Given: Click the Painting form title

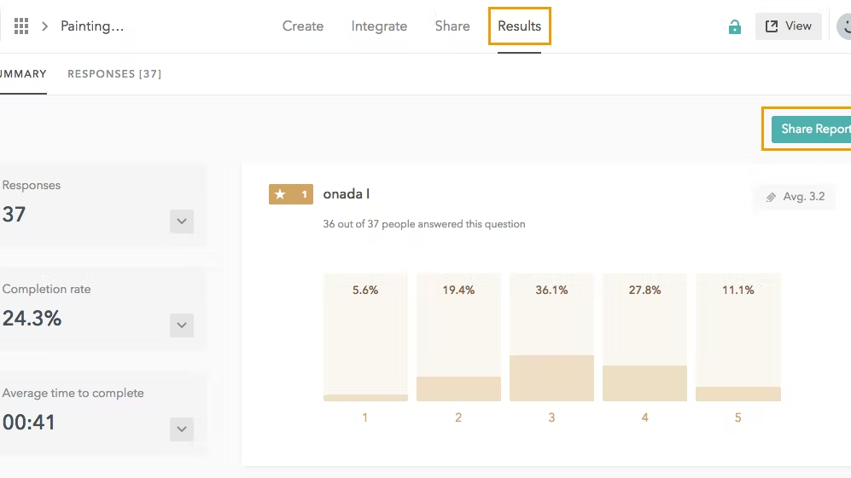Looking at the screenshot, I should (x=92, y=26).
